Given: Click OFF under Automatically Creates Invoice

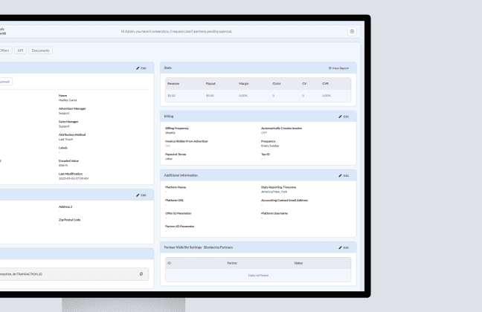Looking at the screenshot, I should point(264,133).
